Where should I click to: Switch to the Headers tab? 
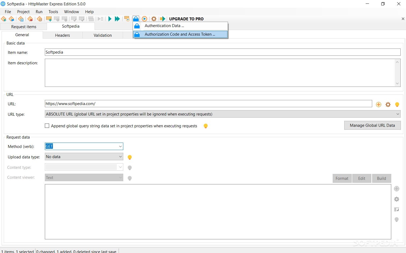click(x=63, y=35)
